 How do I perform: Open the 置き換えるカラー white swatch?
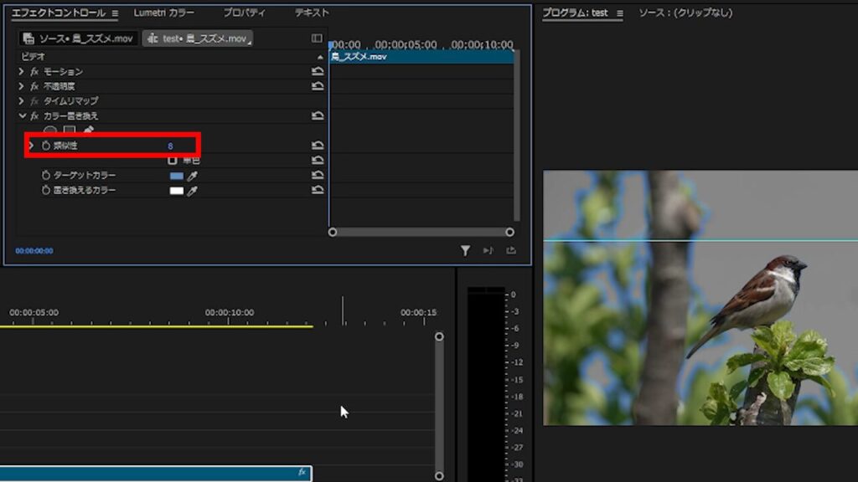[176, 191]
